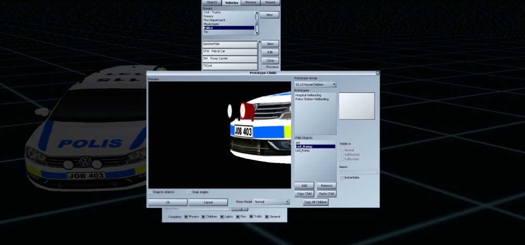Toggle the Complete Traits checkbox
The width and height of the screenshot is (525, 245).
tap(251, 217)
